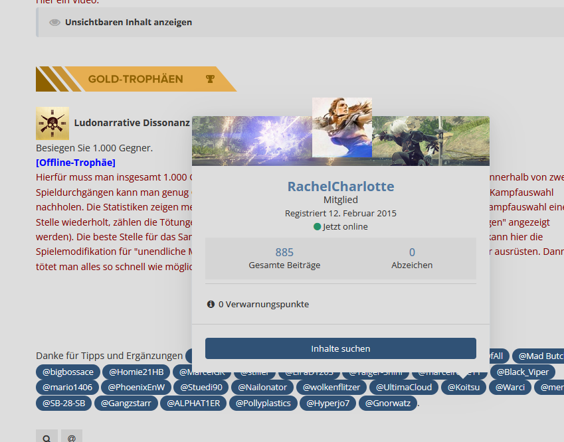Viewport: 564px width, 442px height.
Task: View the 885 Gesamte Beiträge count
Action: tap(284, 252)
